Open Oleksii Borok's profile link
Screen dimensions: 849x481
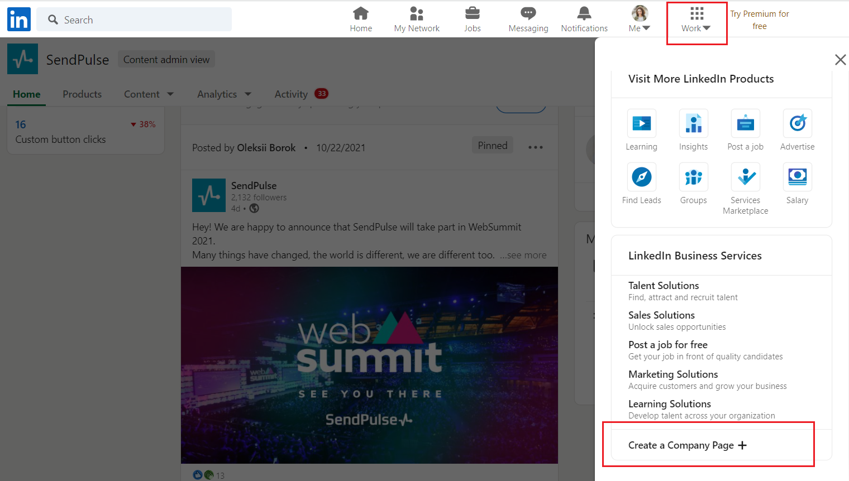pos(266,148)
